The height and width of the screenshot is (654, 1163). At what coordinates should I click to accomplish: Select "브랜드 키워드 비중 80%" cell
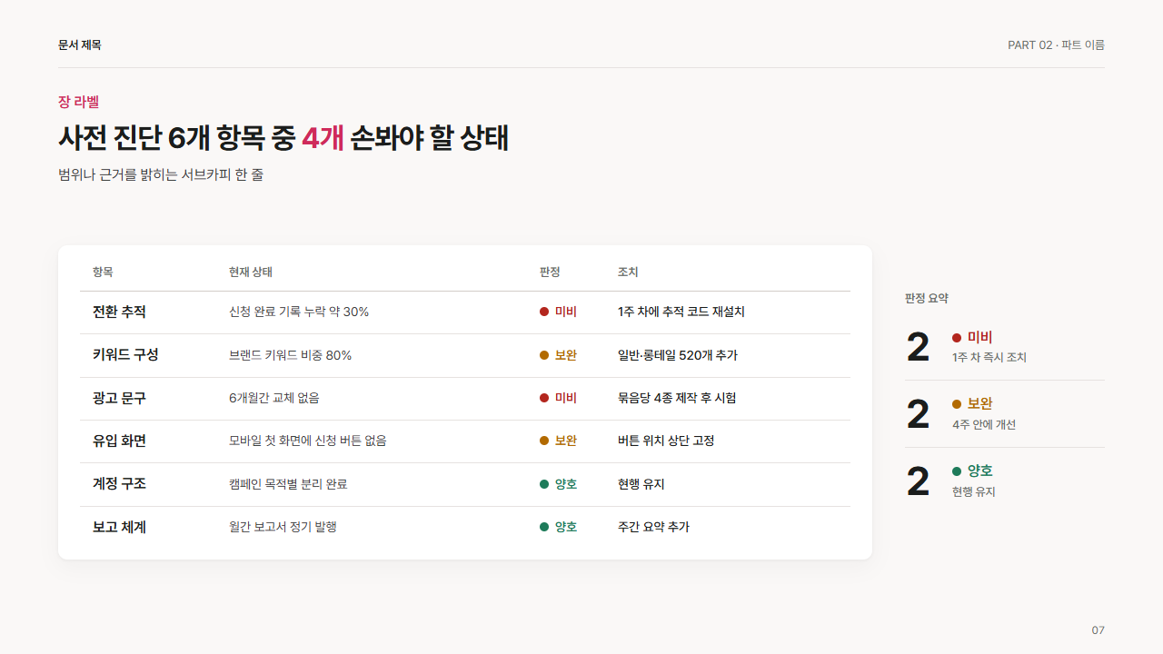290,355
